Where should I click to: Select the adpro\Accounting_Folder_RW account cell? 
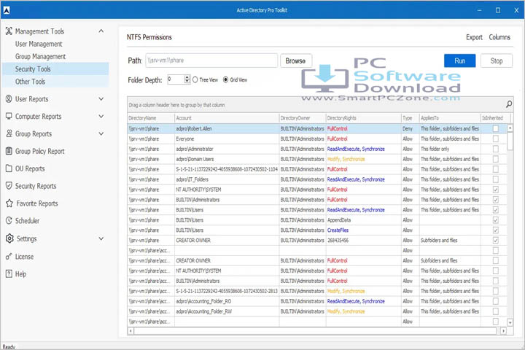[227, 311]
